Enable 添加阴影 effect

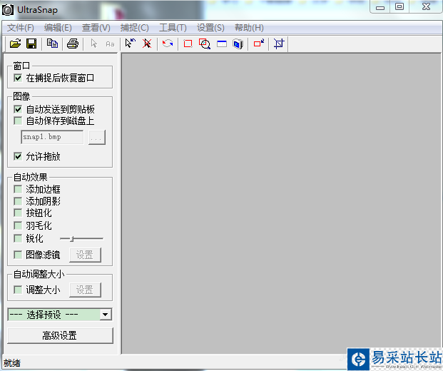point(18,201)
